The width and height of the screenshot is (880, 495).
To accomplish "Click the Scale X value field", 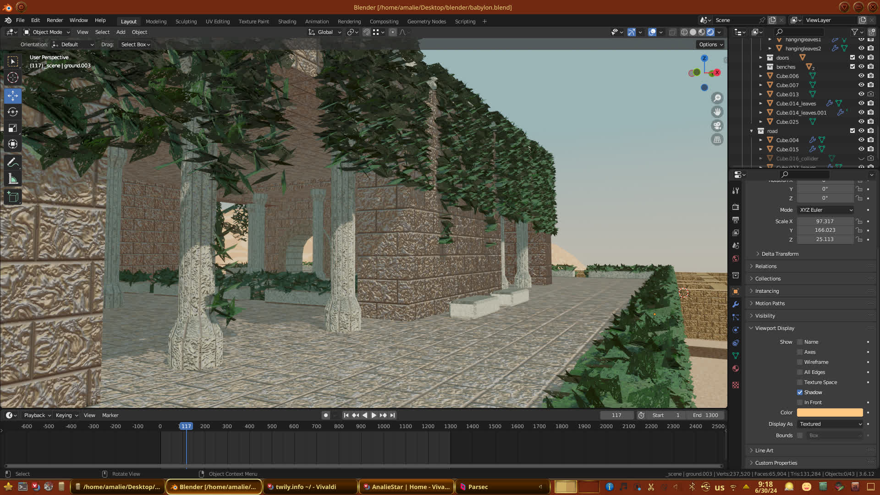I will point(825,221).
